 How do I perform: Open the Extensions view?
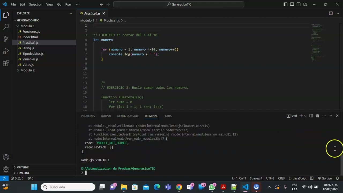tap(6, 63)
